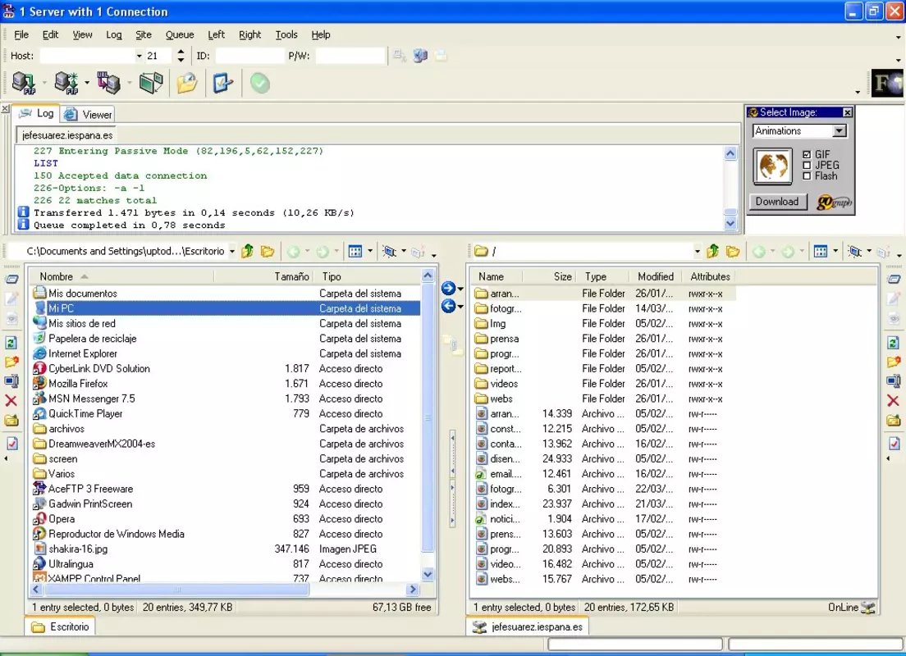Click the Download button

[x=776, y=202]
